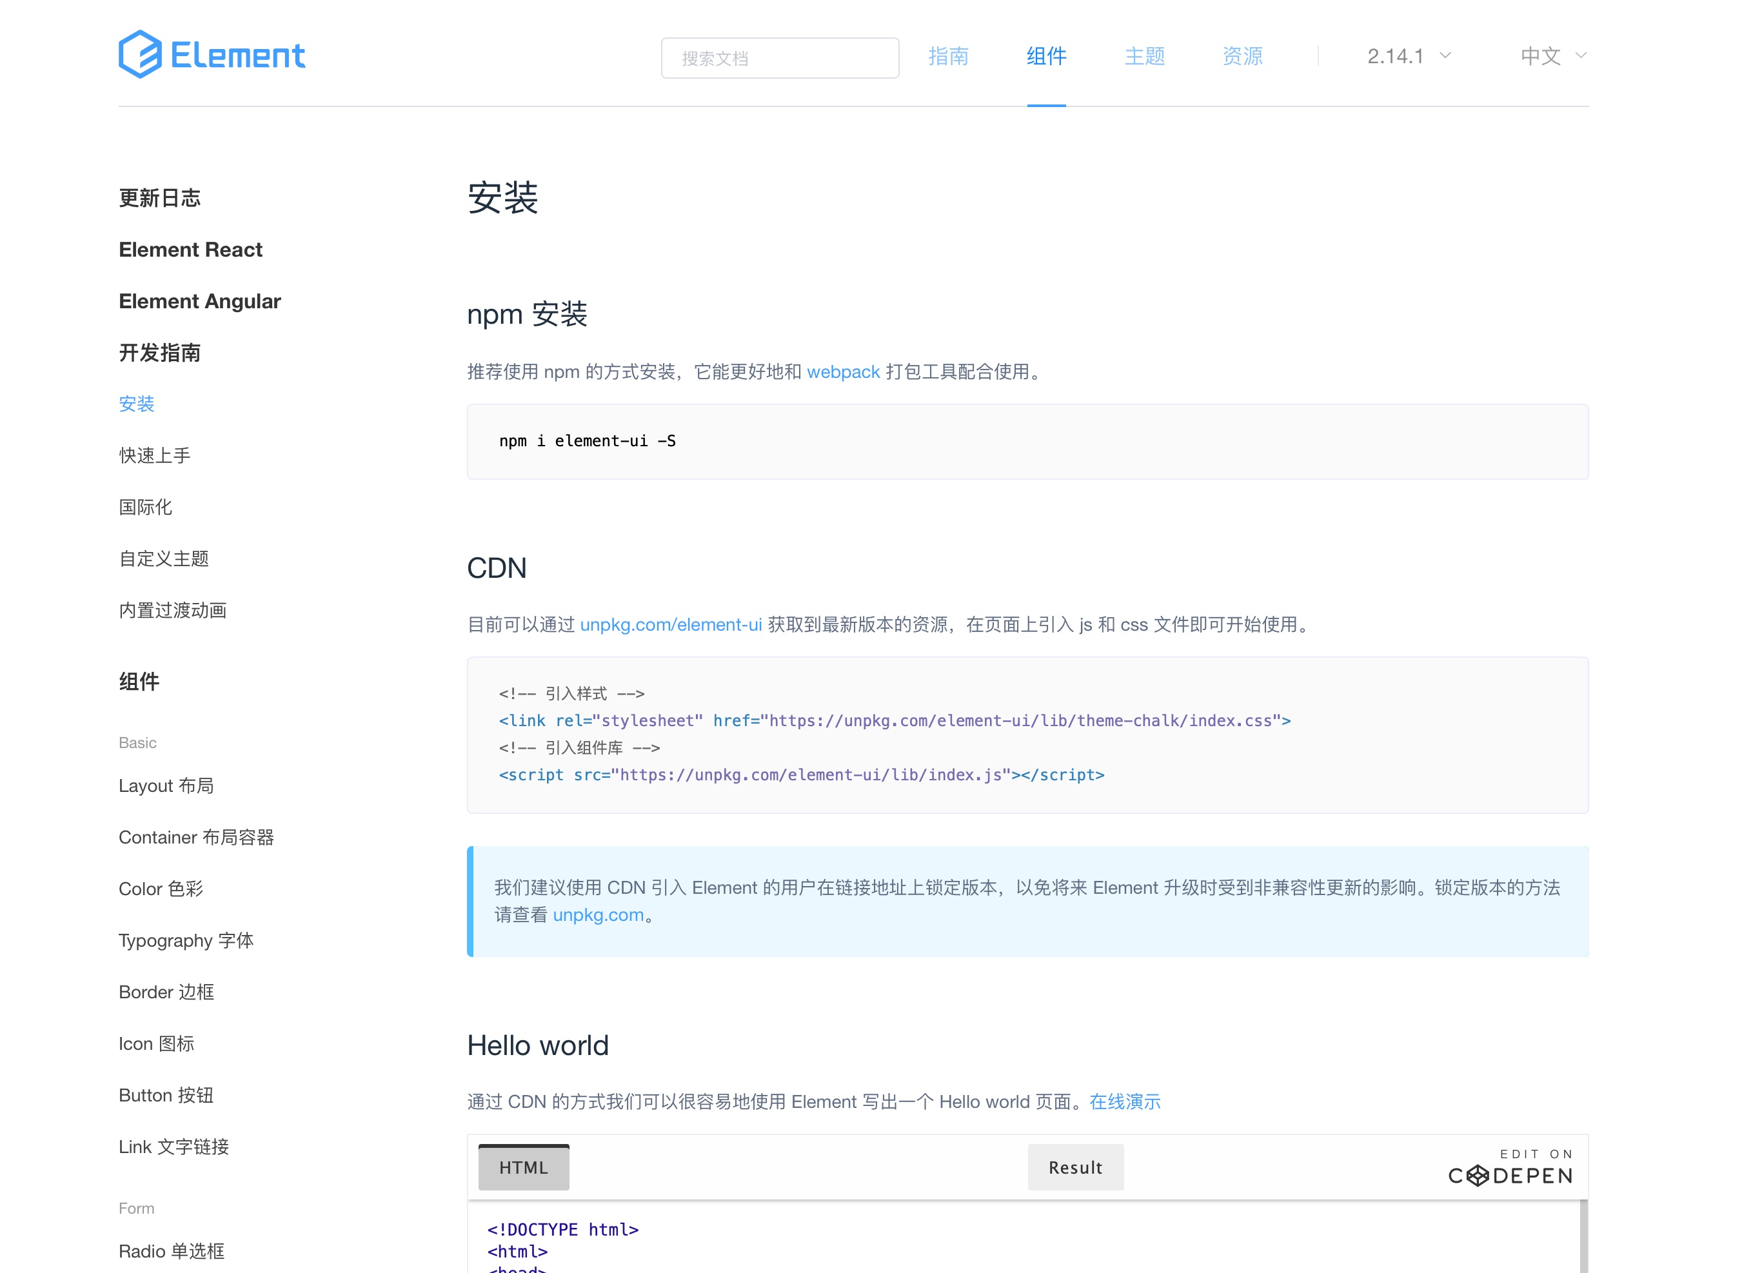Click the 在线演示 demo link
Screen dimensions: 1753x1273
pos(1125,1101)
